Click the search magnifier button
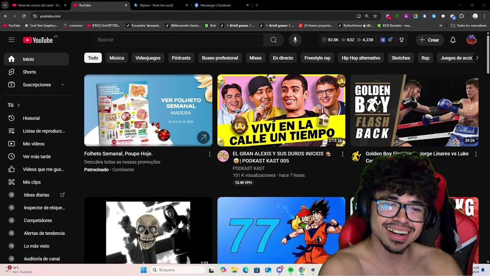The height and width of the screenshot is (276, 490). point(273,40)
